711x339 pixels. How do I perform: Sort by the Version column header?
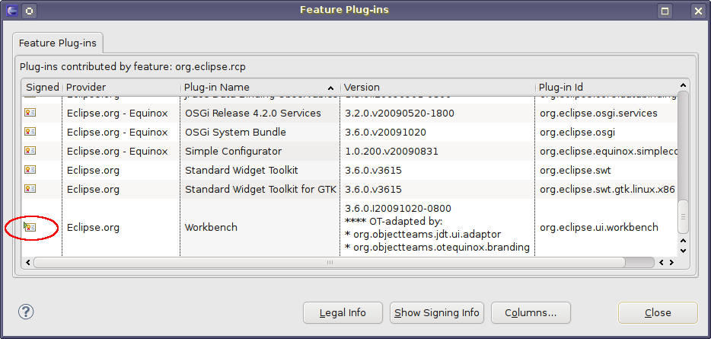tap(438, 88)
